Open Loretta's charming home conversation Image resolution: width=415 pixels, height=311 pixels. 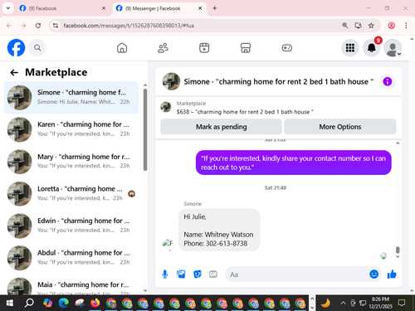tap(71, 193)
